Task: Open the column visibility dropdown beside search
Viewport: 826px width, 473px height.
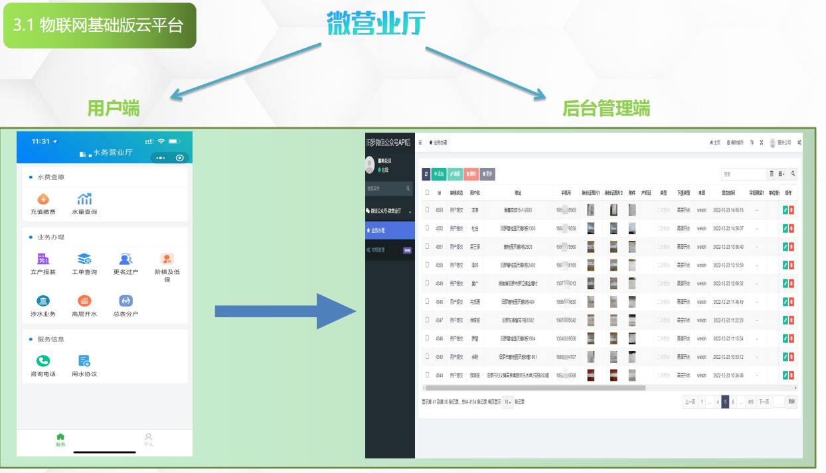Action: (x=782, y=174)
